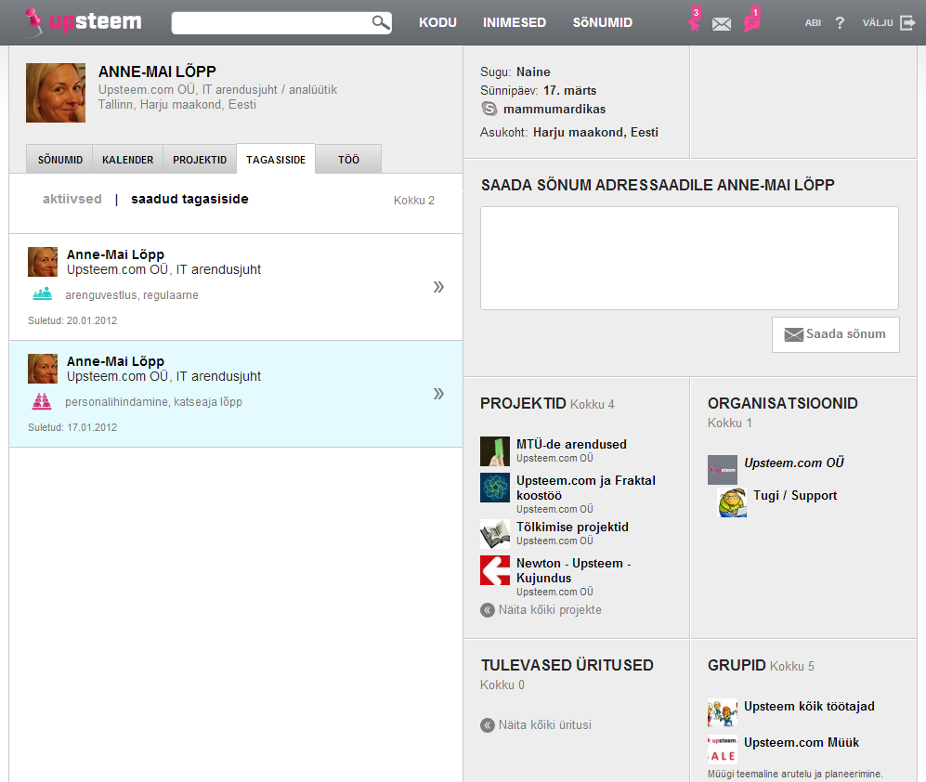Viewport: 926px width, 782px height.
Task: Open the Upsteem kõik töötajad group
Action: 809,707
